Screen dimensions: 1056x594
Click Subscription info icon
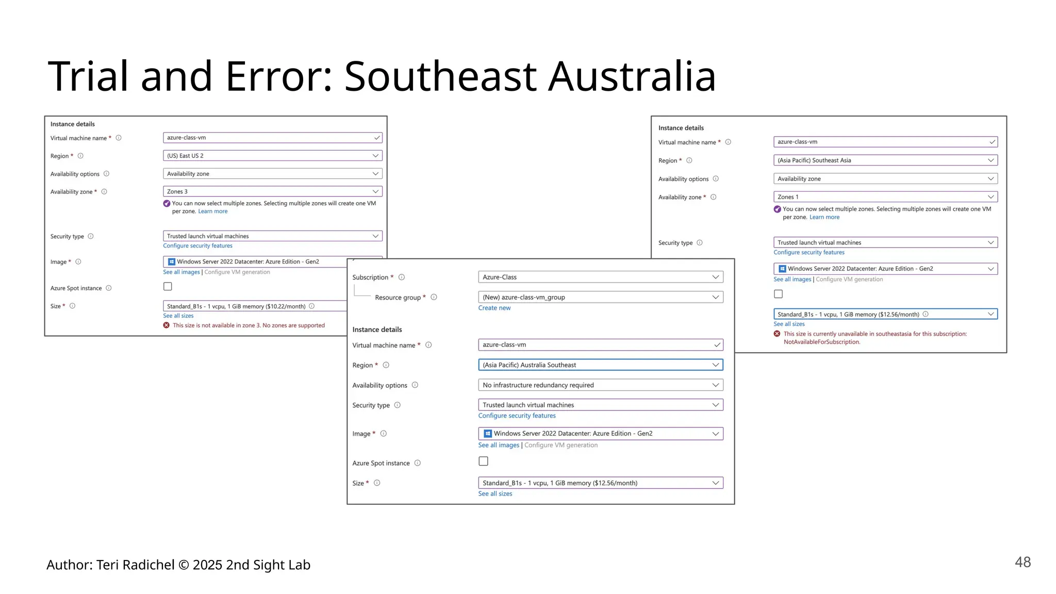[x=402, y=277]
